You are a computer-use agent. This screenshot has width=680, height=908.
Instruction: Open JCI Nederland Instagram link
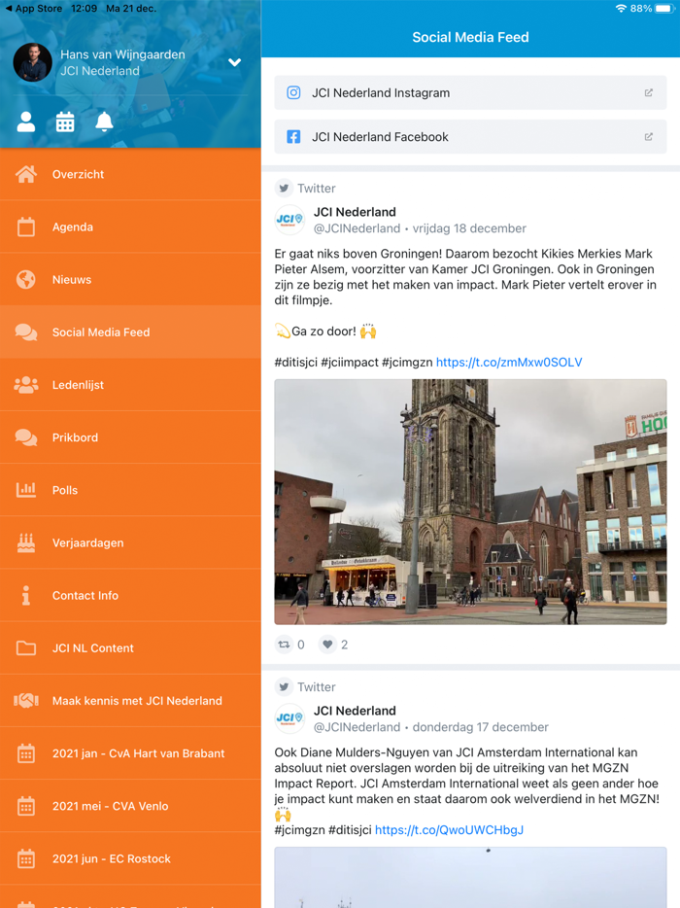pos(470,92)
